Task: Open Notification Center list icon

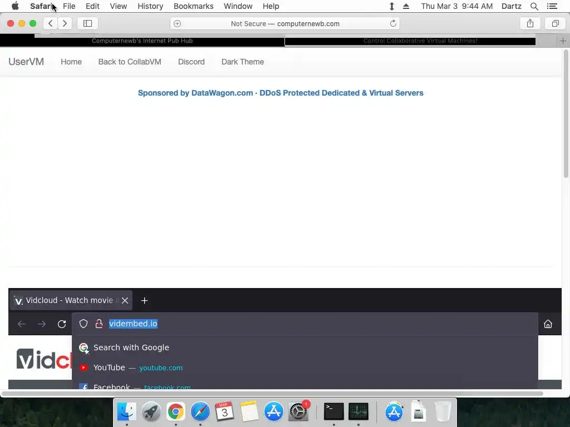Action: (552, 6)
